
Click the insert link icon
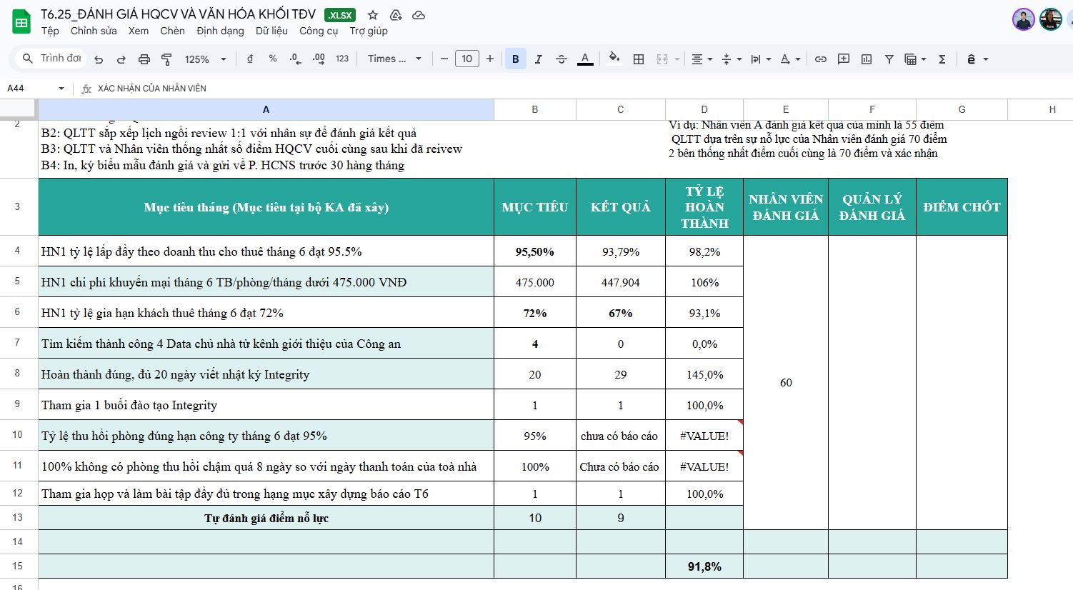point(821,59)
